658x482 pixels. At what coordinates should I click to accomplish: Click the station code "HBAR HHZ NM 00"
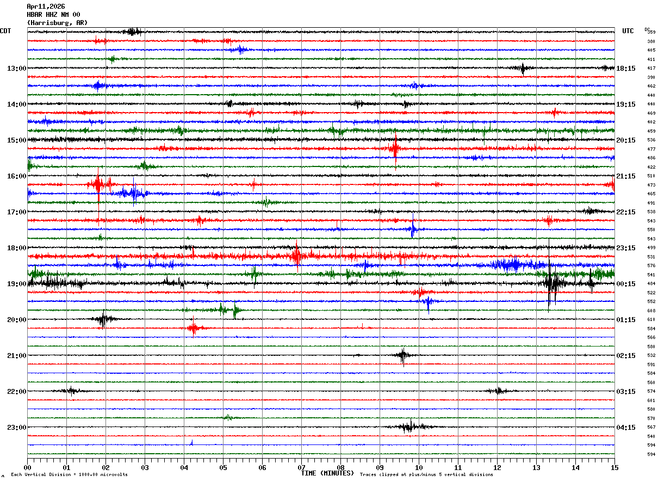click(53, 15)
